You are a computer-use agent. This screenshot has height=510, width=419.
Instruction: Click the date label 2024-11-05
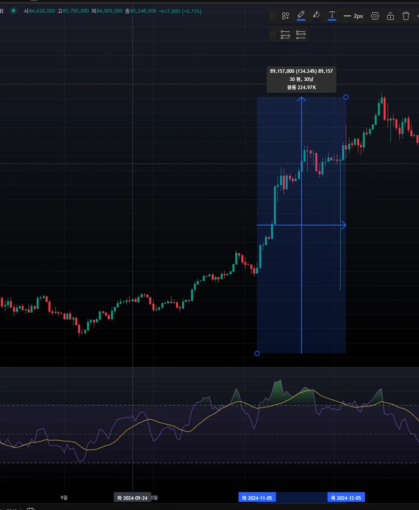tap(257, 498)
